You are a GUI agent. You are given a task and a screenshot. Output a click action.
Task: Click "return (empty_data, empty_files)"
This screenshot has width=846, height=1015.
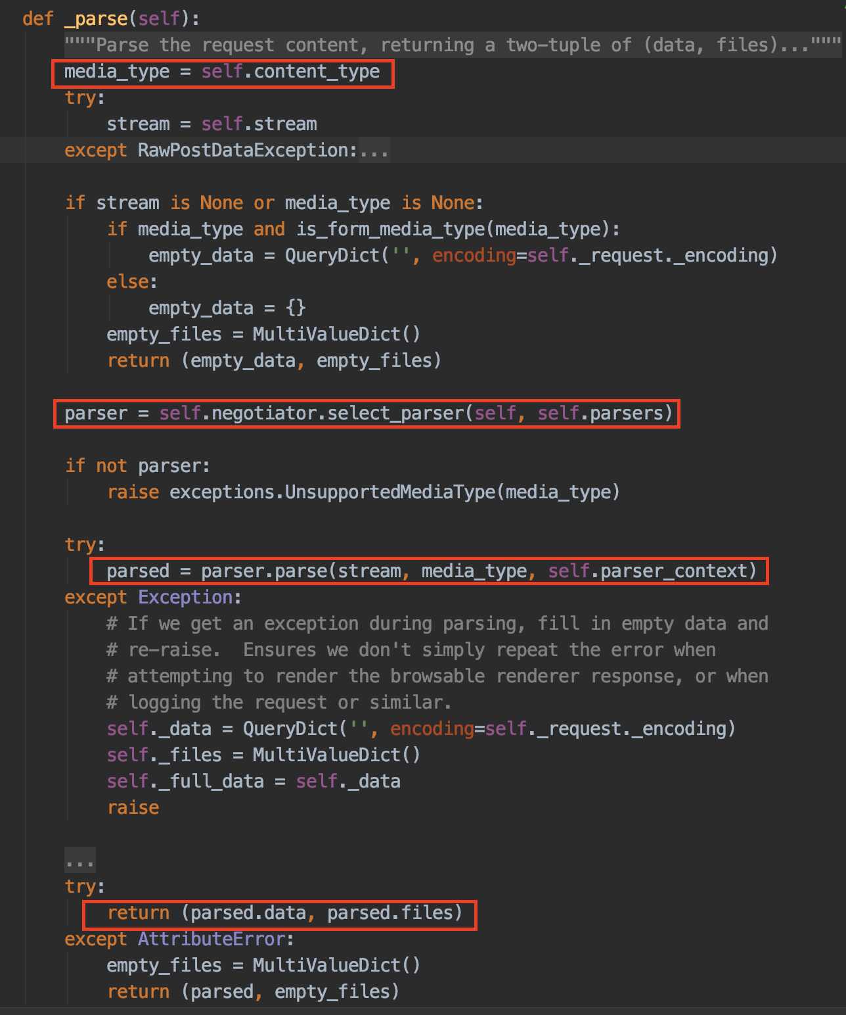point(274,361)
